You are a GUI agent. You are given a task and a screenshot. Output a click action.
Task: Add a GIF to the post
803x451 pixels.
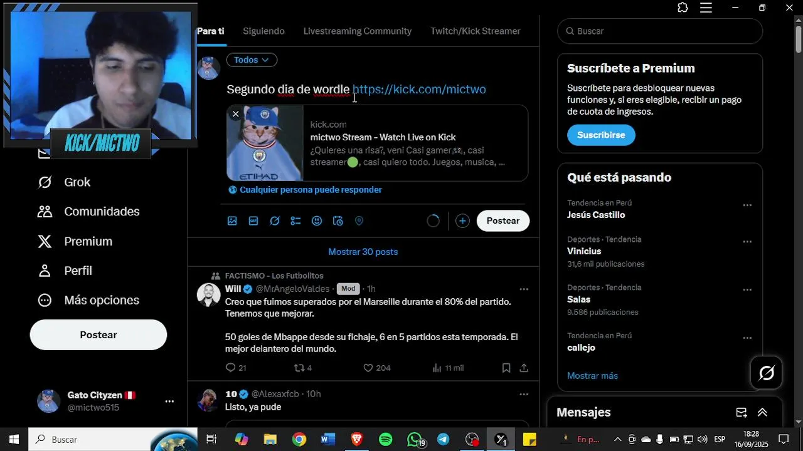(x=253, y=221)
